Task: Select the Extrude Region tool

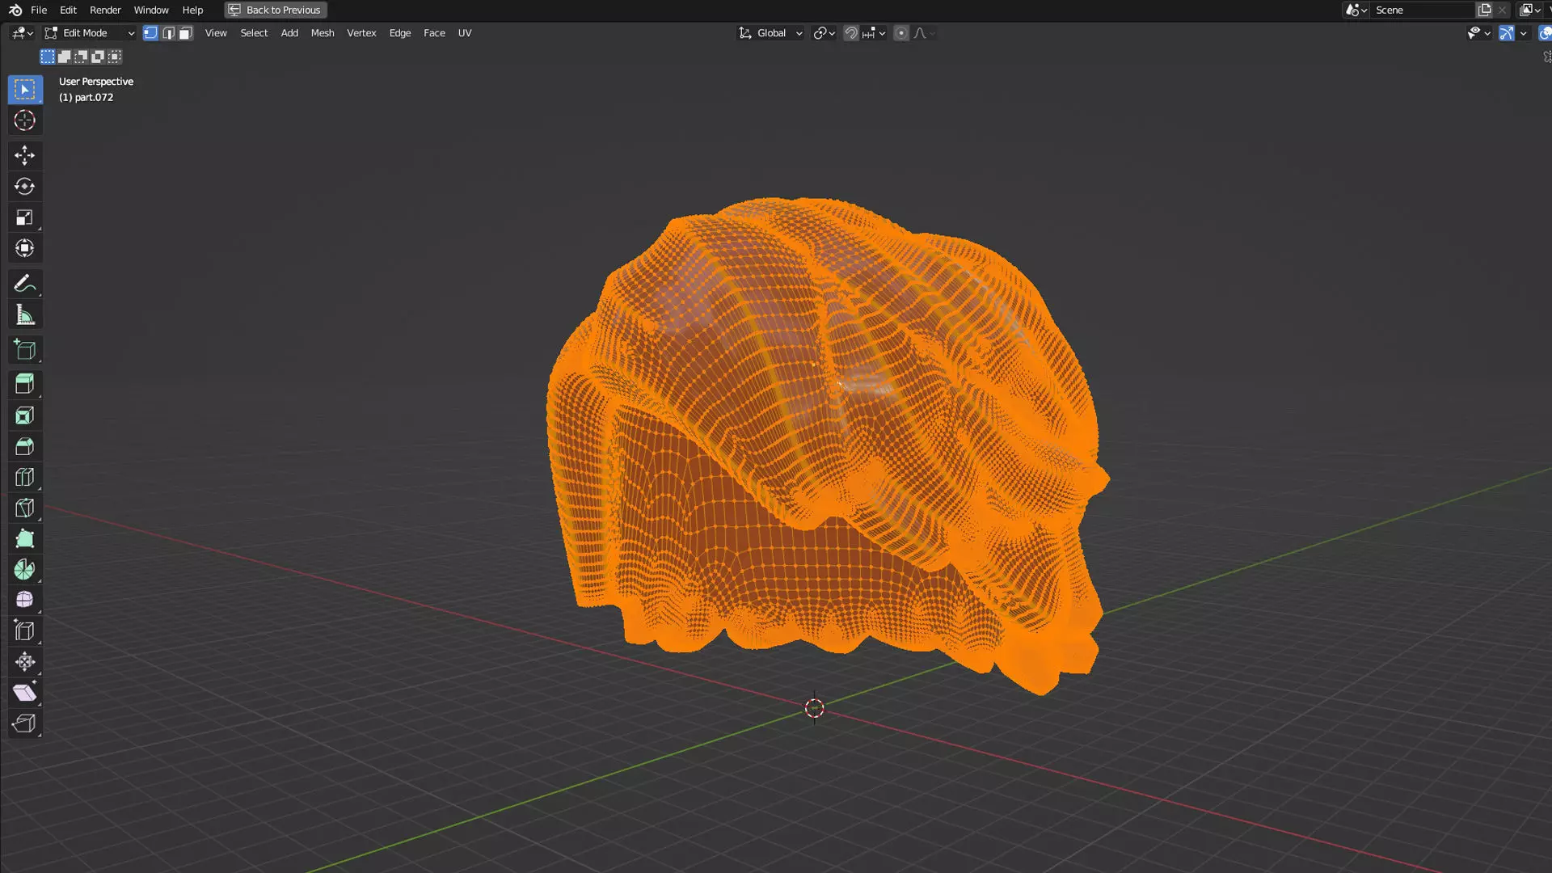Action: pos(24,384)
